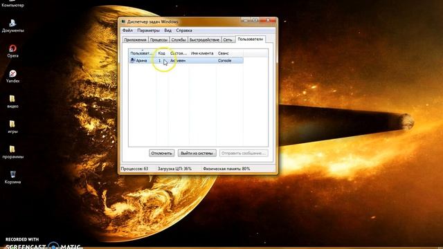
Task: Click the Процессов: 63 status entry
Action: 134,169
